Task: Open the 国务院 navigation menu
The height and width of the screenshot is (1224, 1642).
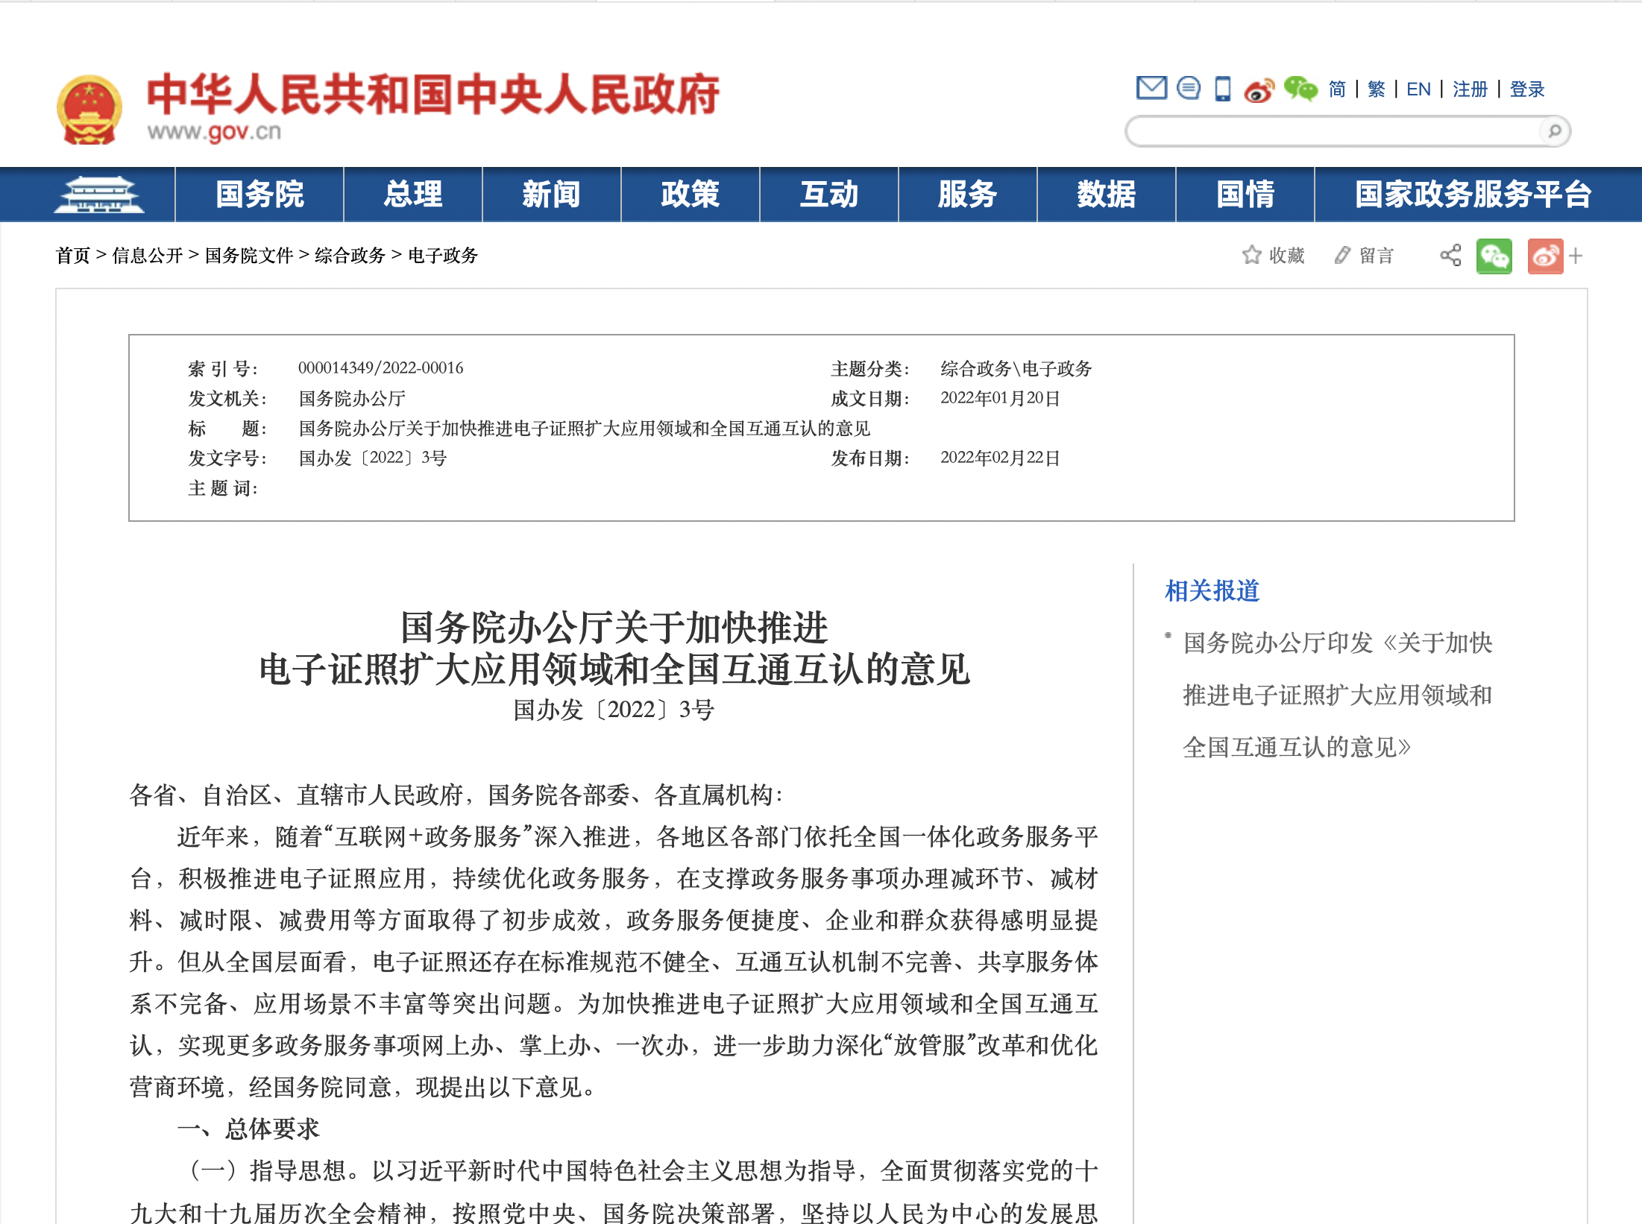Action: [x=259, y=195]
